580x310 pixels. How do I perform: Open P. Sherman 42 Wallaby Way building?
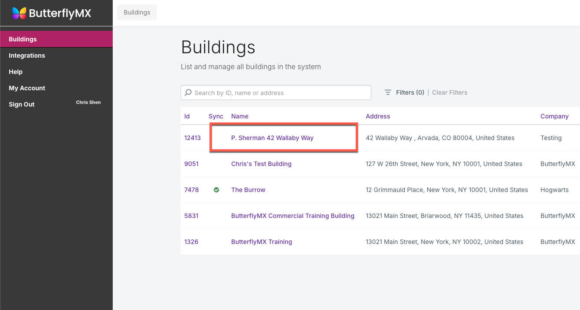tap(272, 138)
